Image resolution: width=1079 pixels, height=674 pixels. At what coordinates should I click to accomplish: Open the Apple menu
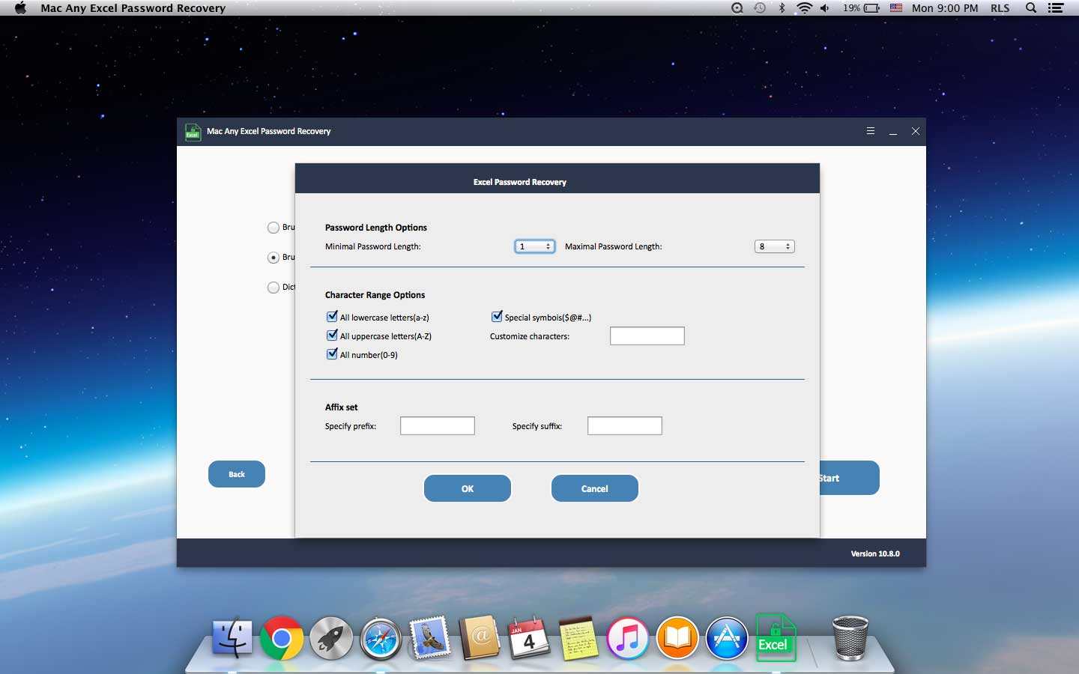[20, 8]
